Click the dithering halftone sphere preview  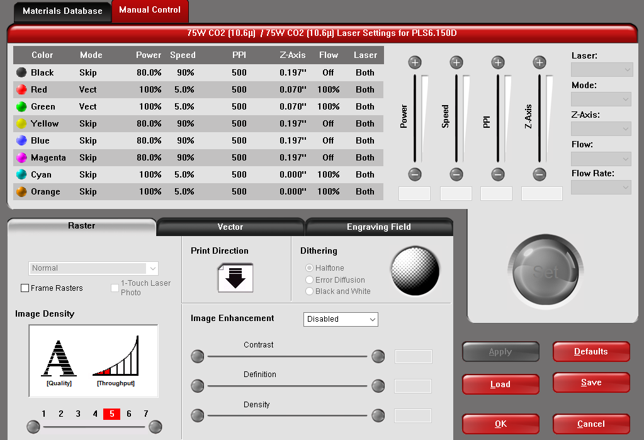pyautogui.click(x=415, y=271)
